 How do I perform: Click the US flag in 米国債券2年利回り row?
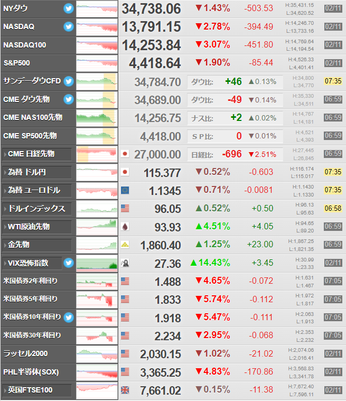[x=125, y=281]
